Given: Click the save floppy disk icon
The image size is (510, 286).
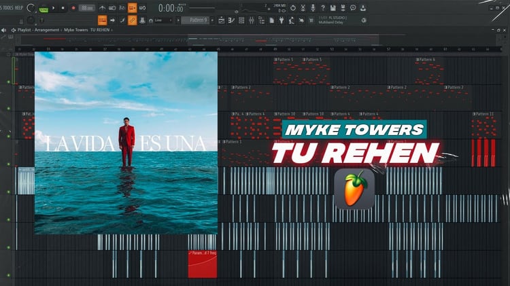Looking at the screenshot, I should pos(333,7).
